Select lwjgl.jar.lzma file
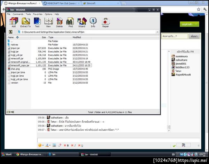This screenshot has height=164, width=209. [17, 76]
